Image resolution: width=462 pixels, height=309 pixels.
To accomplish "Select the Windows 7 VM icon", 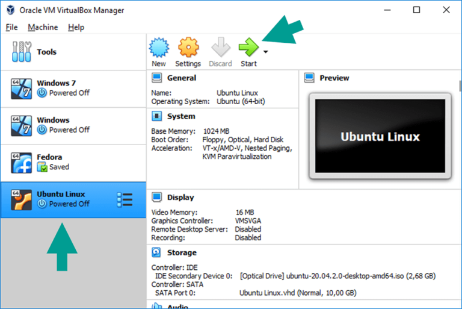I will pos(21,89).
